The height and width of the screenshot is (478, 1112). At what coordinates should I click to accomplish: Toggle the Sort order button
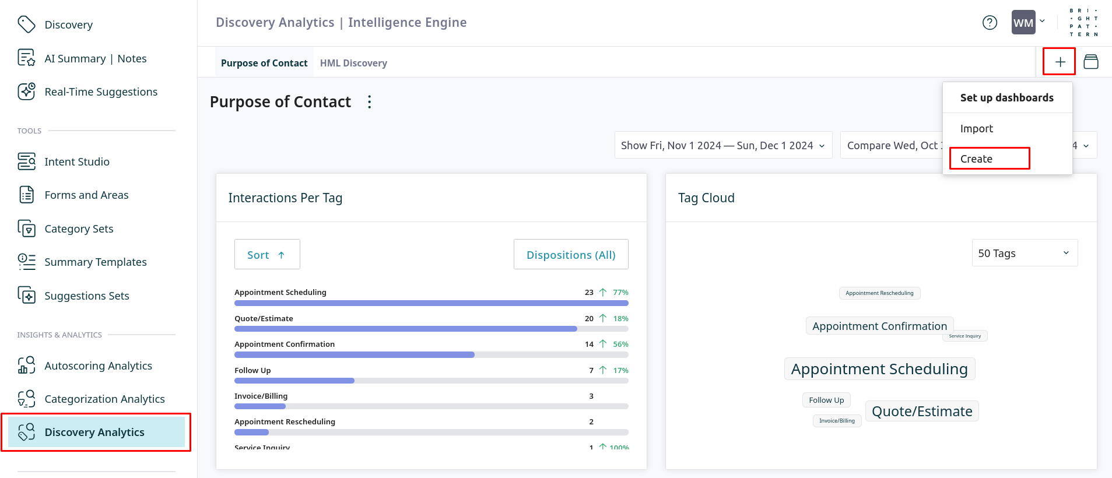tap(266, 255)
